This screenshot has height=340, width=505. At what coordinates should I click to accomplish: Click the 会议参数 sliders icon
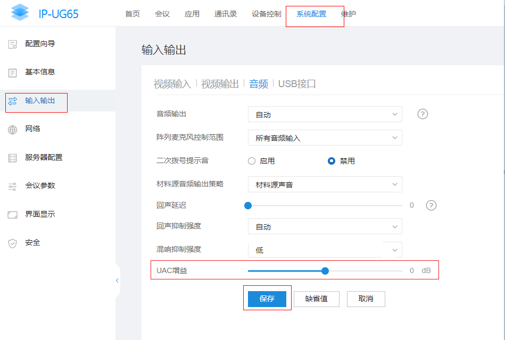[x=13, y=186]
